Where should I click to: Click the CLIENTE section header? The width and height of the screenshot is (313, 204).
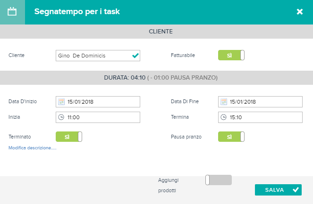(157, 32)
